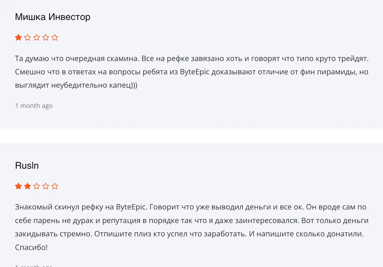
Task: Open the reviewer profile Мишка Инвестор
Action: [53, 17]
